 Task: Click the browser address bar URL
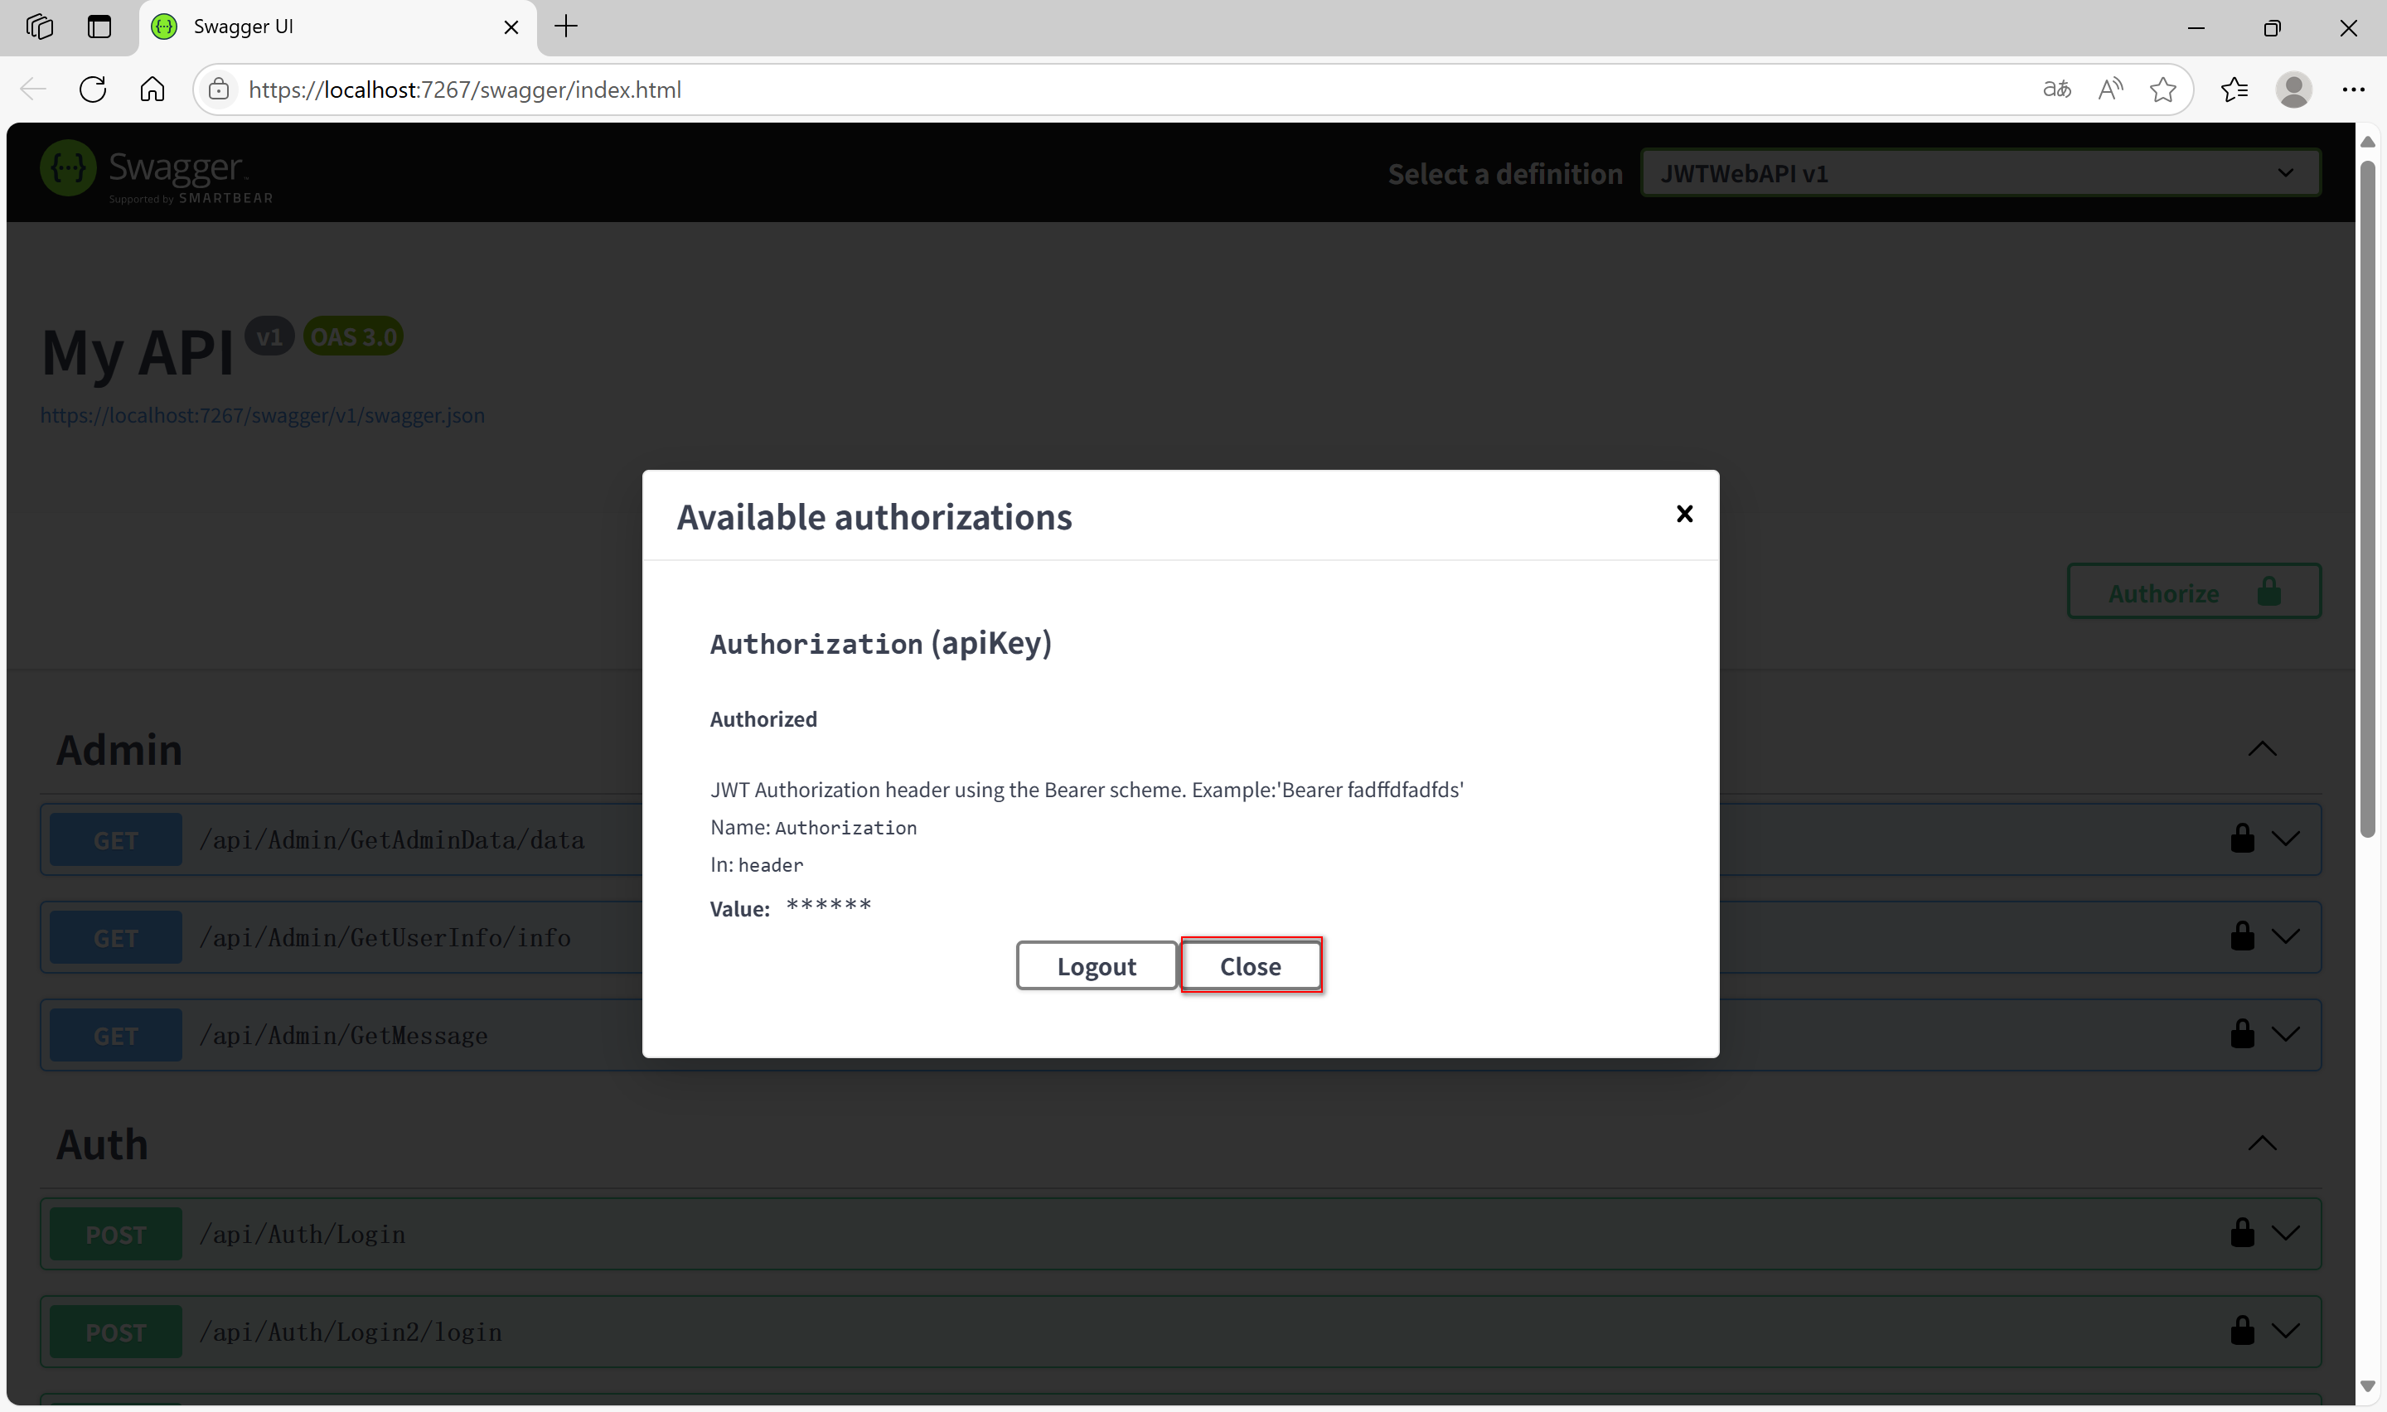coord(464,89)
